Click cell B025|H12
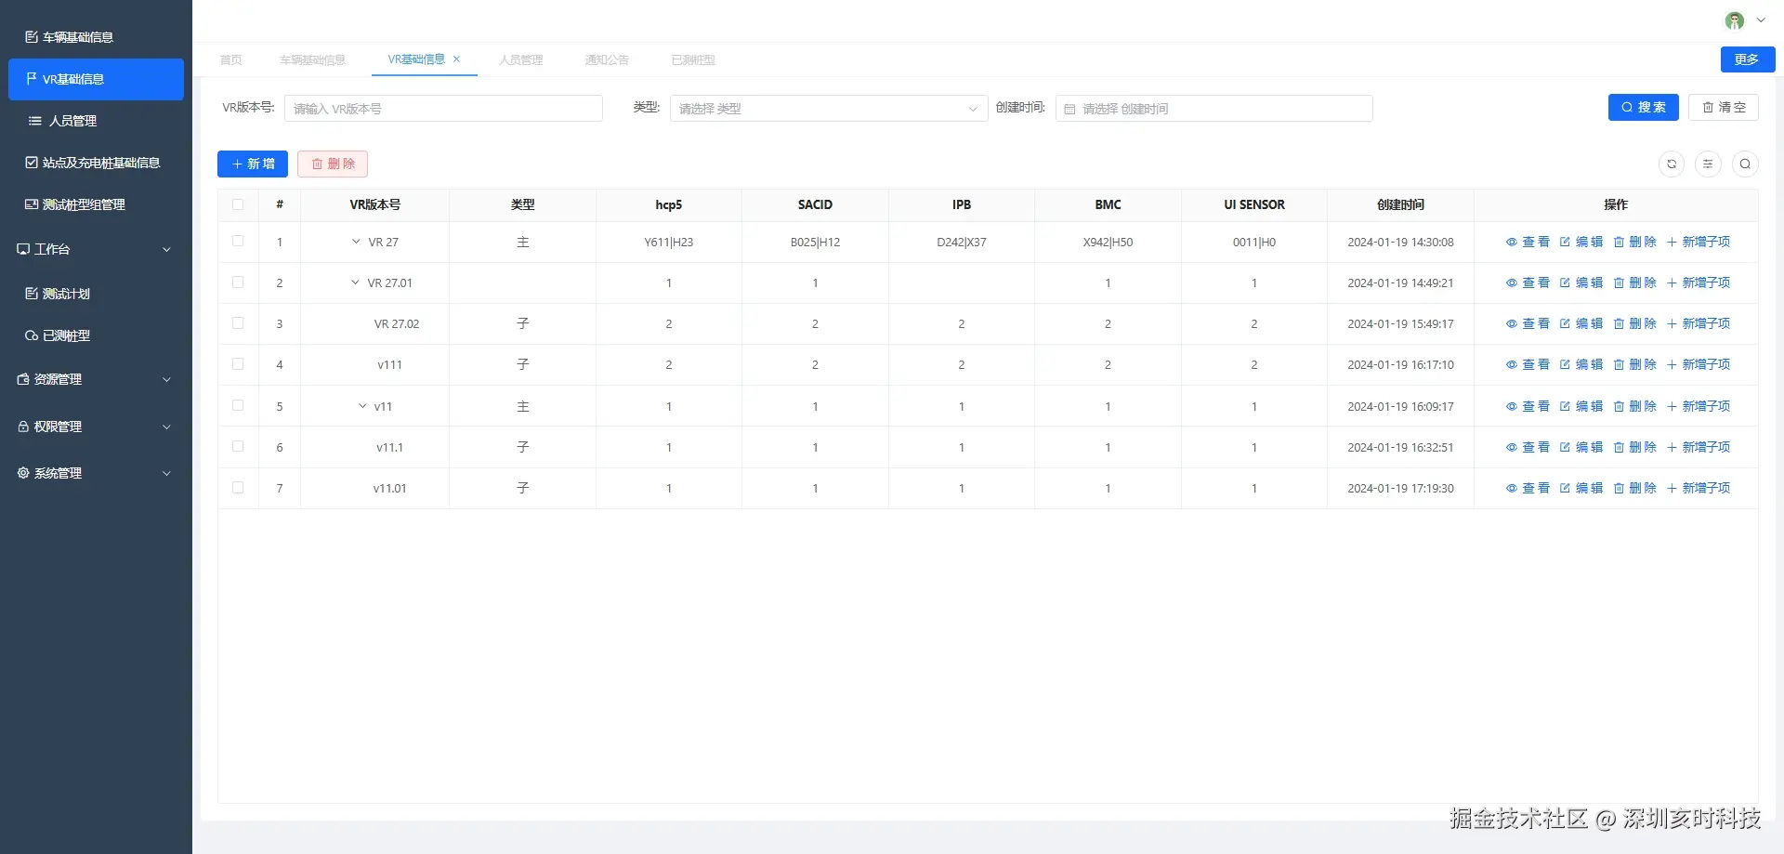The width and height of the screenshot is (1784, 854). [815, 243]
